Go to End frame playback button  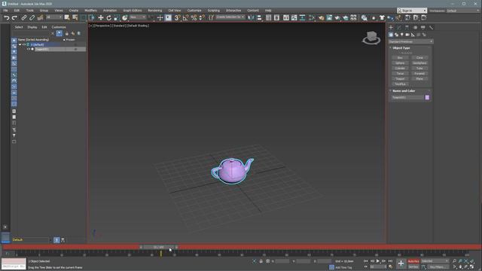pyautogui.click(x=390, y=261)
